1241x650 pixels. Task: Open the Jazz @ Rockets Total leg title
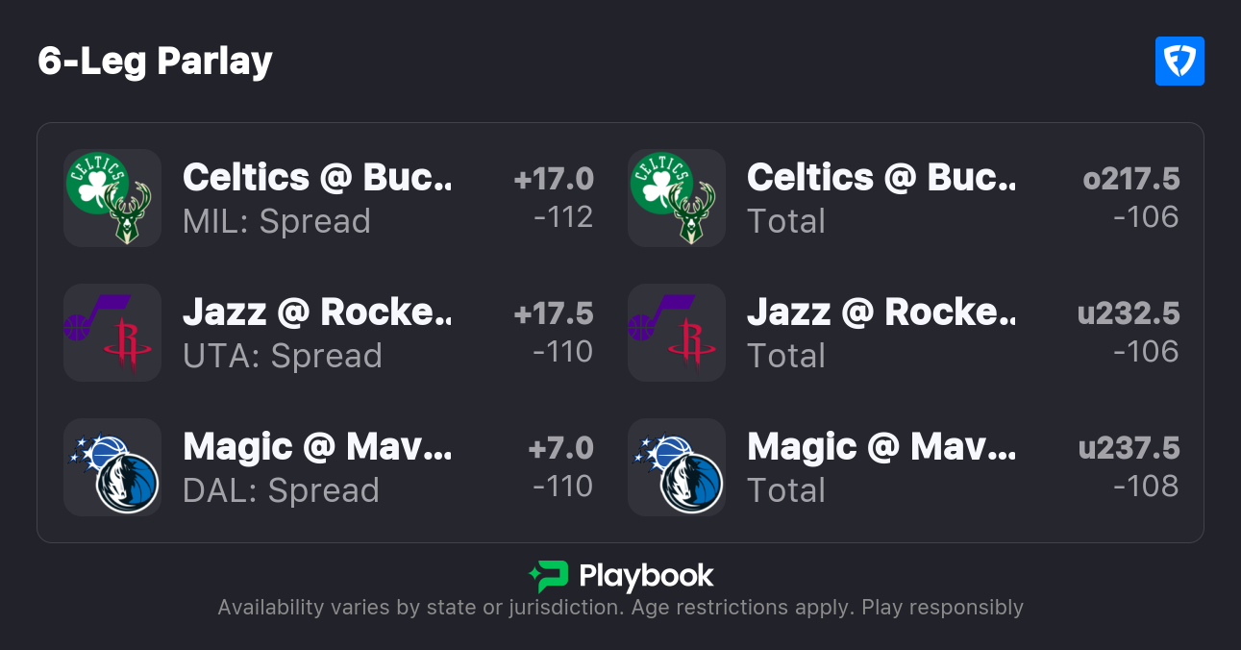tap(881, 312)
